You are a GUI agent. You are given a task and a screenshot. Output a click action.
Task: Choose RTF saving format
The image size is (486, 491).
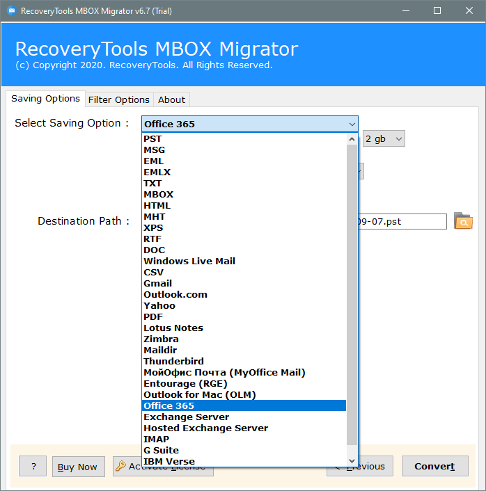[244, 239]
